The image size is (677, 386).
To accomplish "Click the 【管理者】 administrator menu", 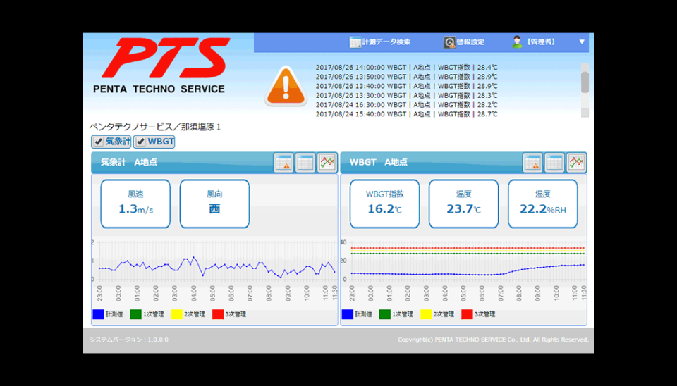I will point(534,42).
